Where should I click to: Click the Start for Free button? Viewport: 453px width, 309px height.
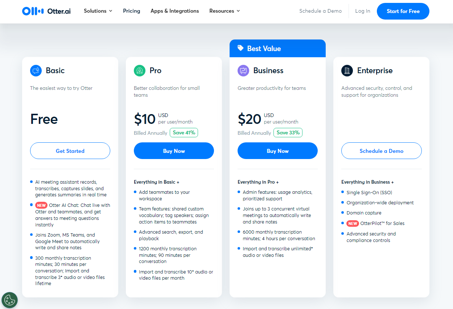[403, 11]
